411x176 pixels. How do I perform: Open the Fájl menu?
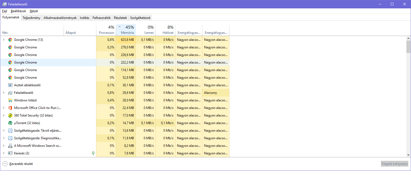(x=5, y=11)
